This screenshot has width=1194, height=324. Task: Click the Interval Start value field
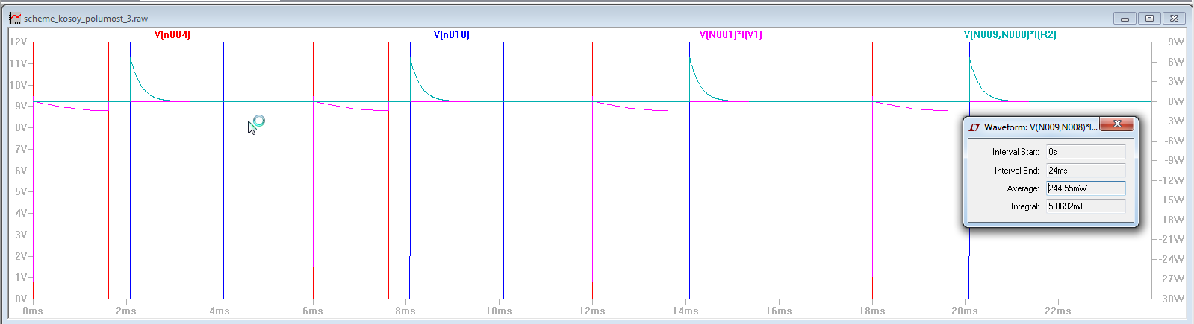pyautogui.click(x=1085, y=152)
